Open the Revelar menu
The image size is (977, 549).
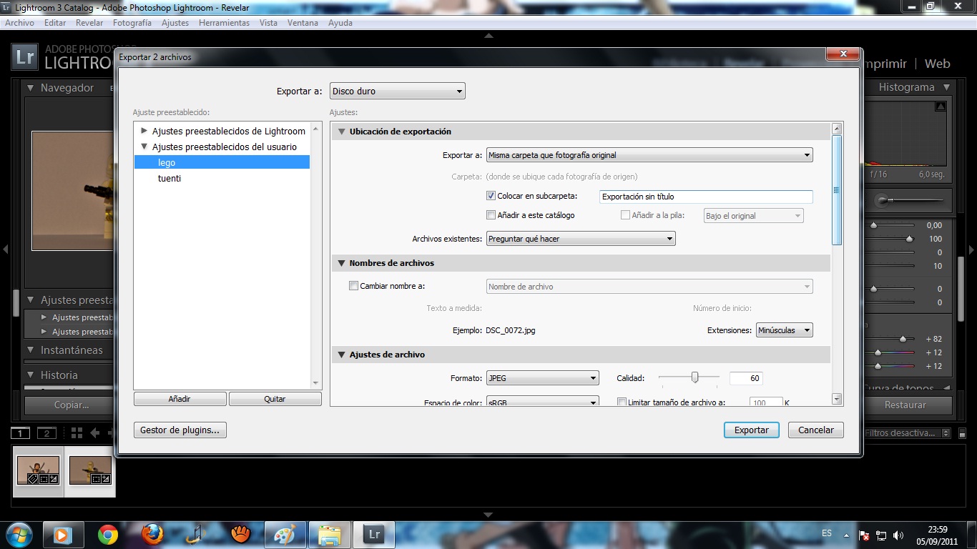point(89,23)
